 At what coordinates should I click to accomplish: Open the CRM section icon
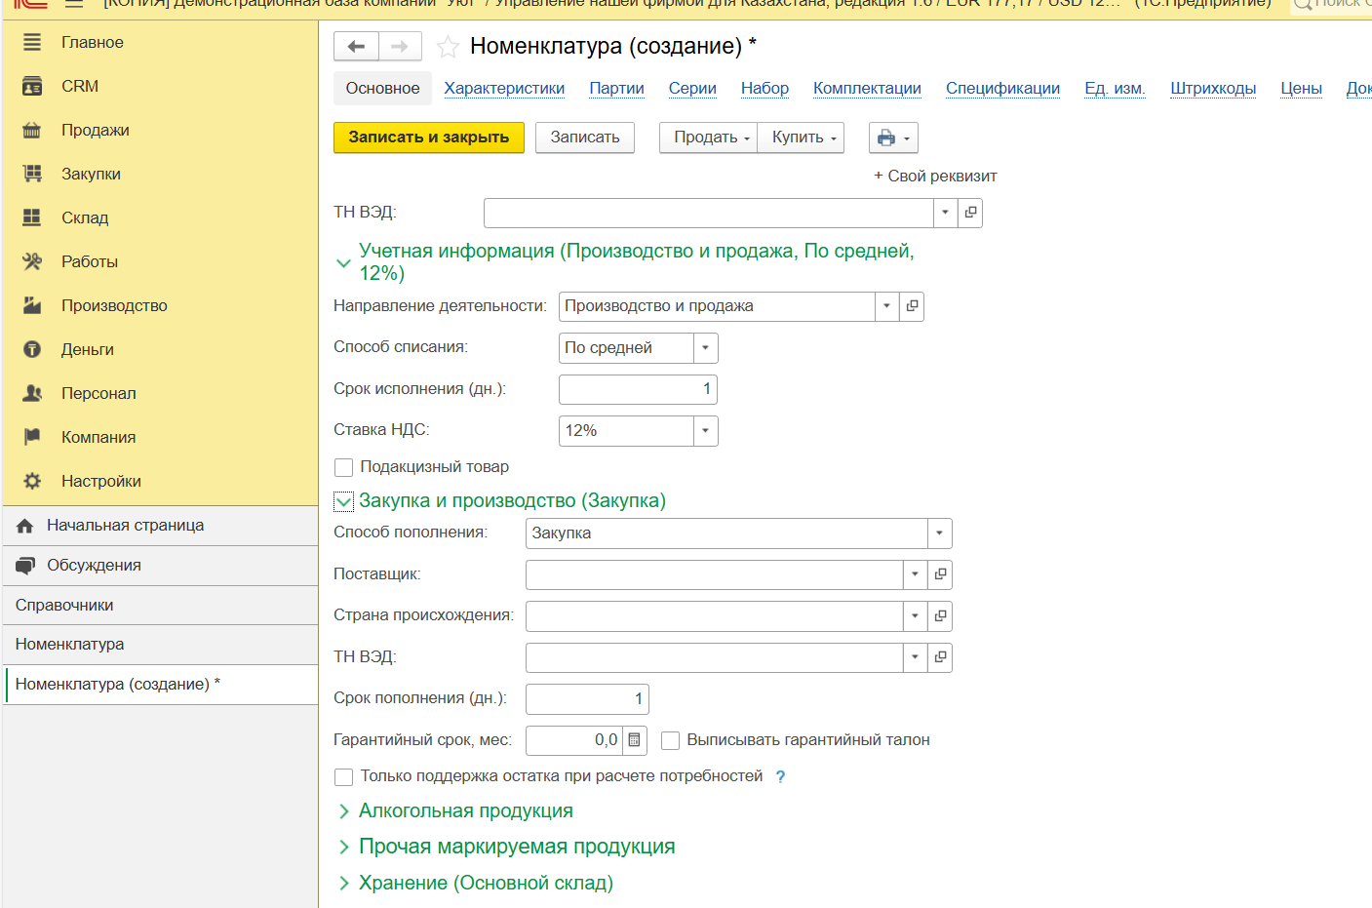click(32, 87)
